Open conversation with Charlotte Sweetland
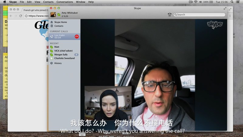This screenshot has height=137, width=243. [x=64, y=58]
